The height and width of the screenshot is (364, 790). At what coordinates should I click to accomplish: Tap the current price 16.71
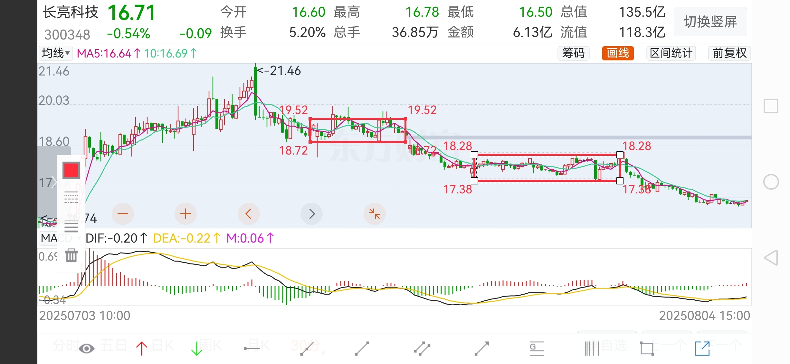tap(132, 13)
